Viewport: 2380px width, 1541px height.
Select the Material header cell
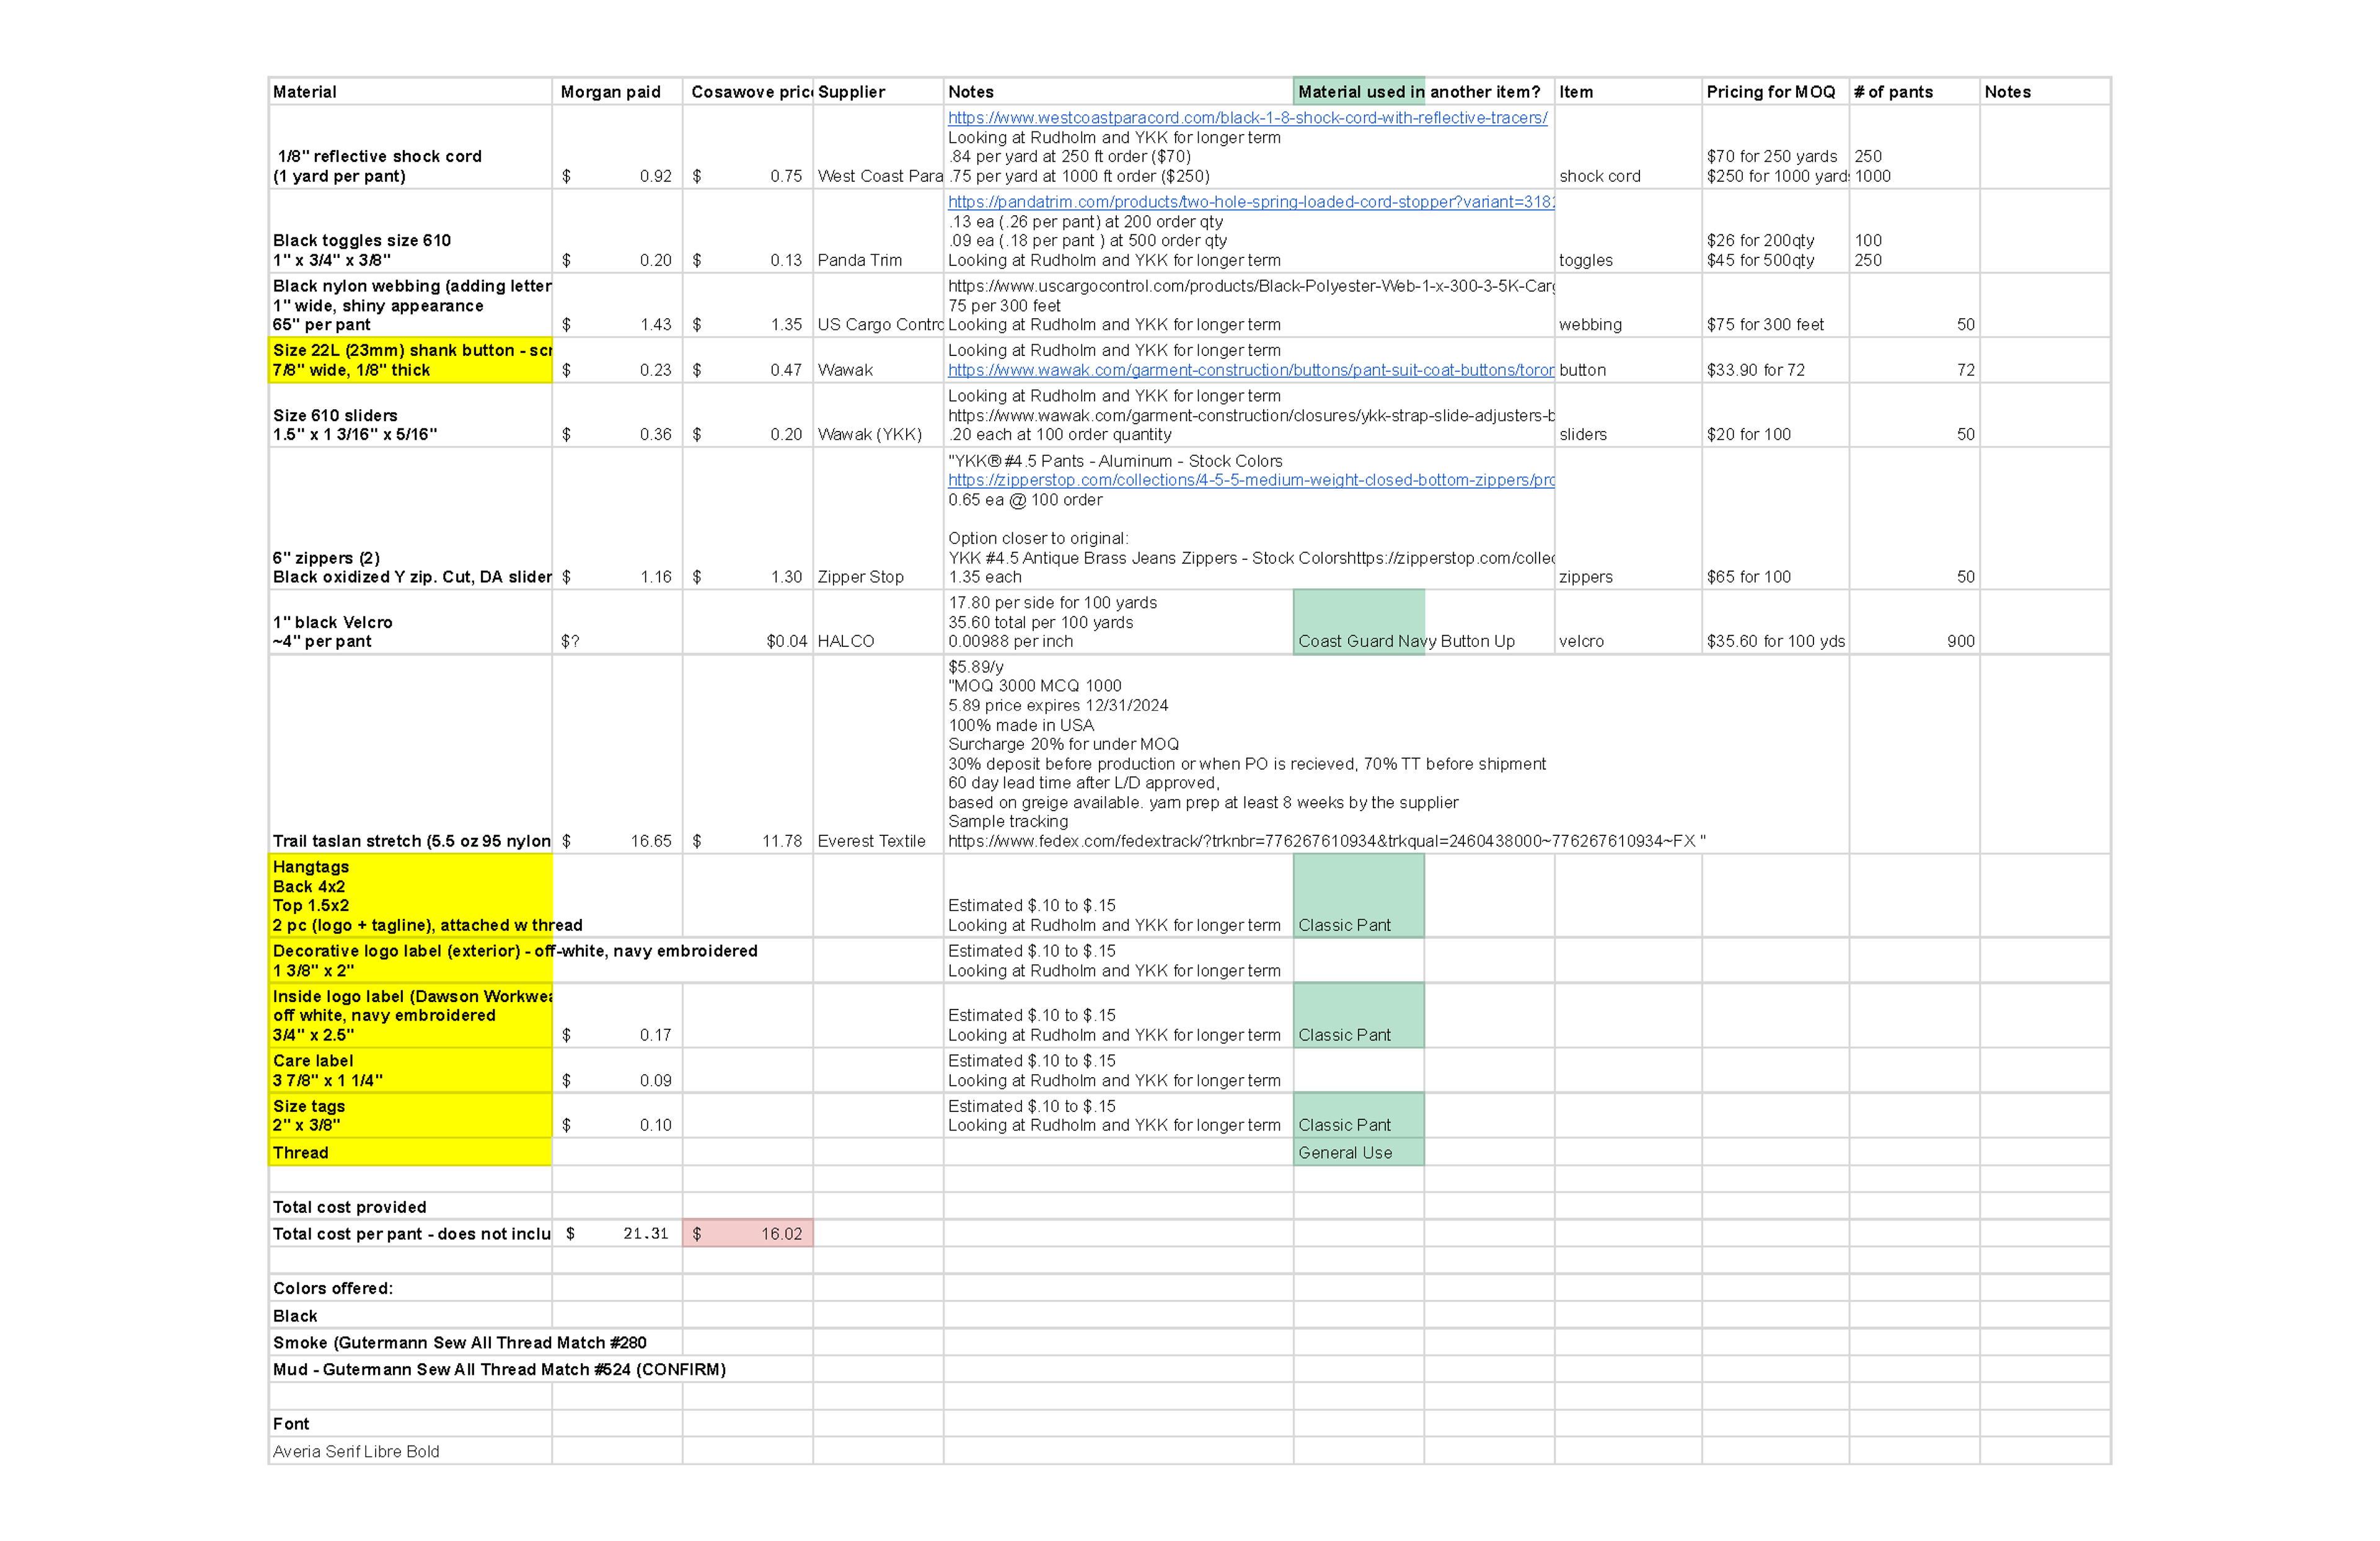(410, 92)
